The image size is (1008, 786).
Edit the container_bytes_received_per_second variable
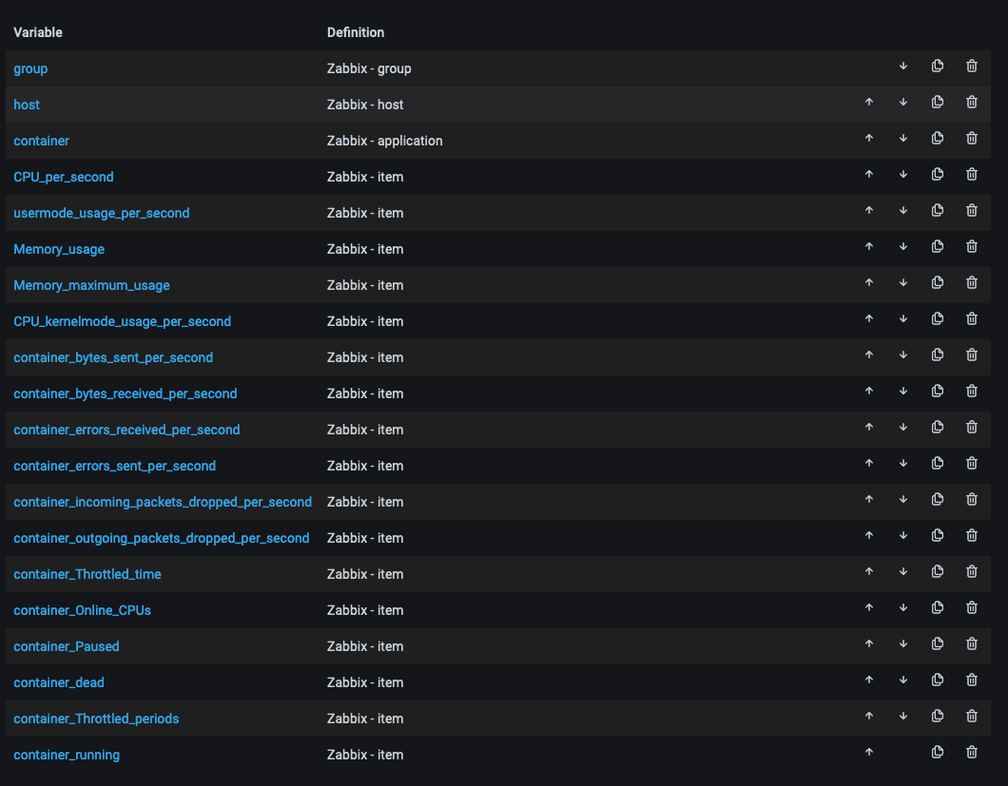(125, 393)
